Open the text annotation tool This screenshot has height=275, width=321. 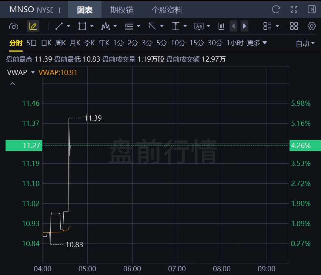click(199, 26)
